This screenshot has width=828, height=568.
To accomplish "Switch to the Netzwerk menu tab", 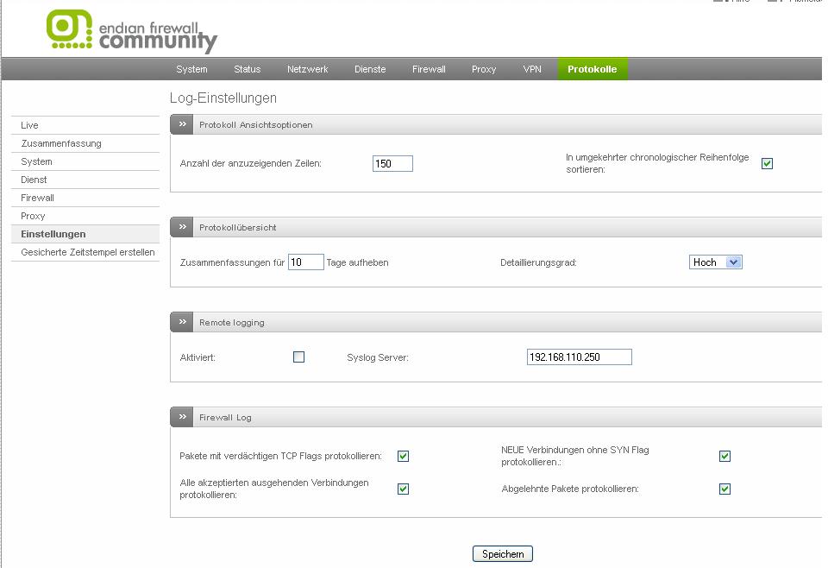I will click(307, 69).
